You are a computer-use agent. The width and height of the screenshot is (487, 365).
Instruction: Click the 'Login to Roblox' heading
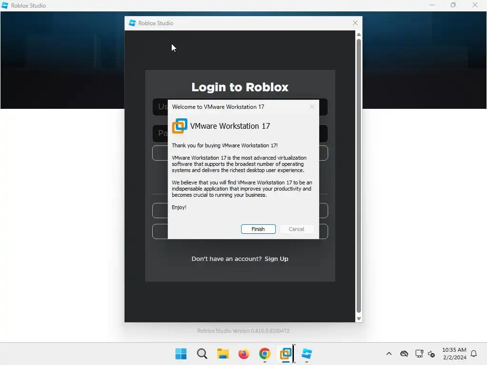coord(240,87)
